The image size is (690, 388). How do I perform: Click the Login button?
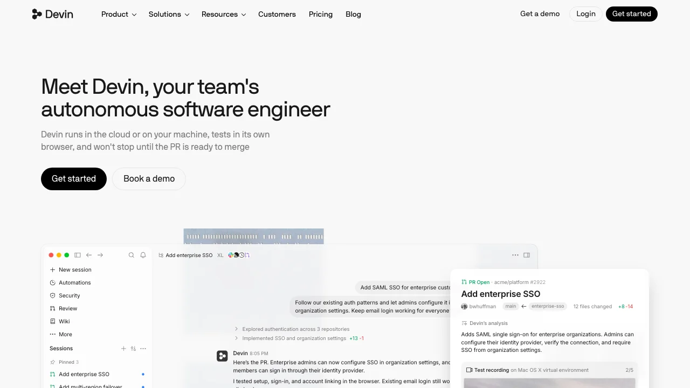tap(586, 14)
